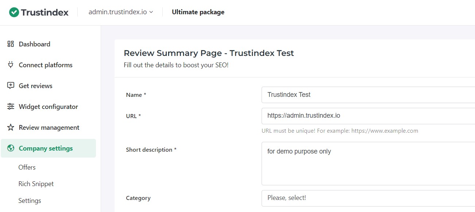This screenshot has width=475, height=212.
Task: Click the Company settings globe icon
Action: pos(11,148)
